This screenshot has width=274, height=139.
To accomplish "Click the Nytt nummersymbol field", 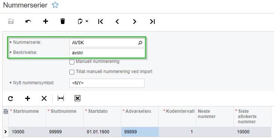I will [107, 83].
